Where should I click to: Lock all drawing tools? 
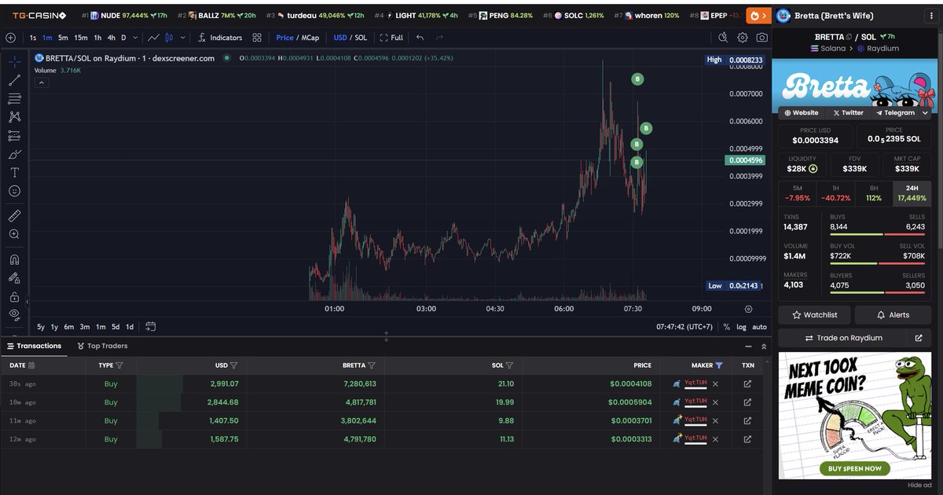click(14, 297)
